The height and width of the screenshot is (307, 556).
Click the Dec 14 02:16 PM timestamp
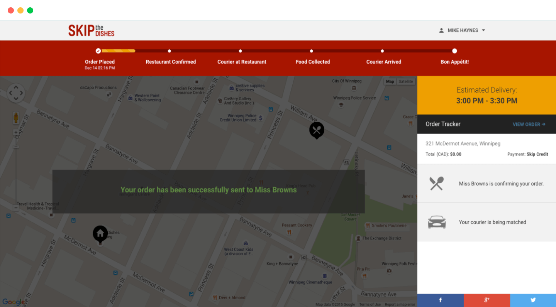pyautogui.click(x=100, y=68)
